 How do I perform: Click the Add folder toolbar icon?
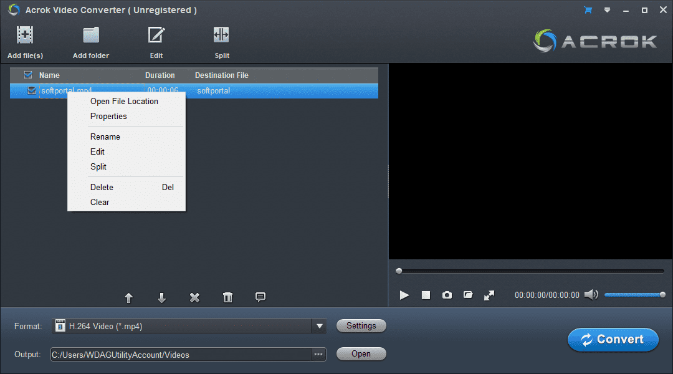point(90,35)
